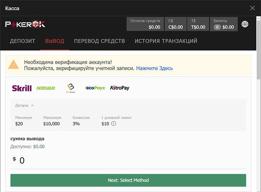Click the Комиссия 3% value
This screenshot has width=261, height=192.
tap(76, 124)
